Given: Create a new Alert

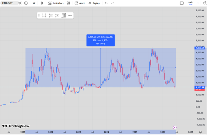Looking at the screenshot, I should pos(80,3).
